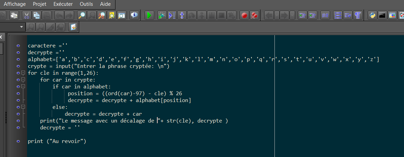
Task: Open the Projet menu
Action: (x=40, y=4)
